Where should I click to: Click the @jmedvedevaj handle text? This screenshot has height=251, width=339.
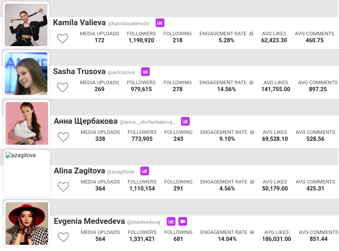click(x=144, y=222)
